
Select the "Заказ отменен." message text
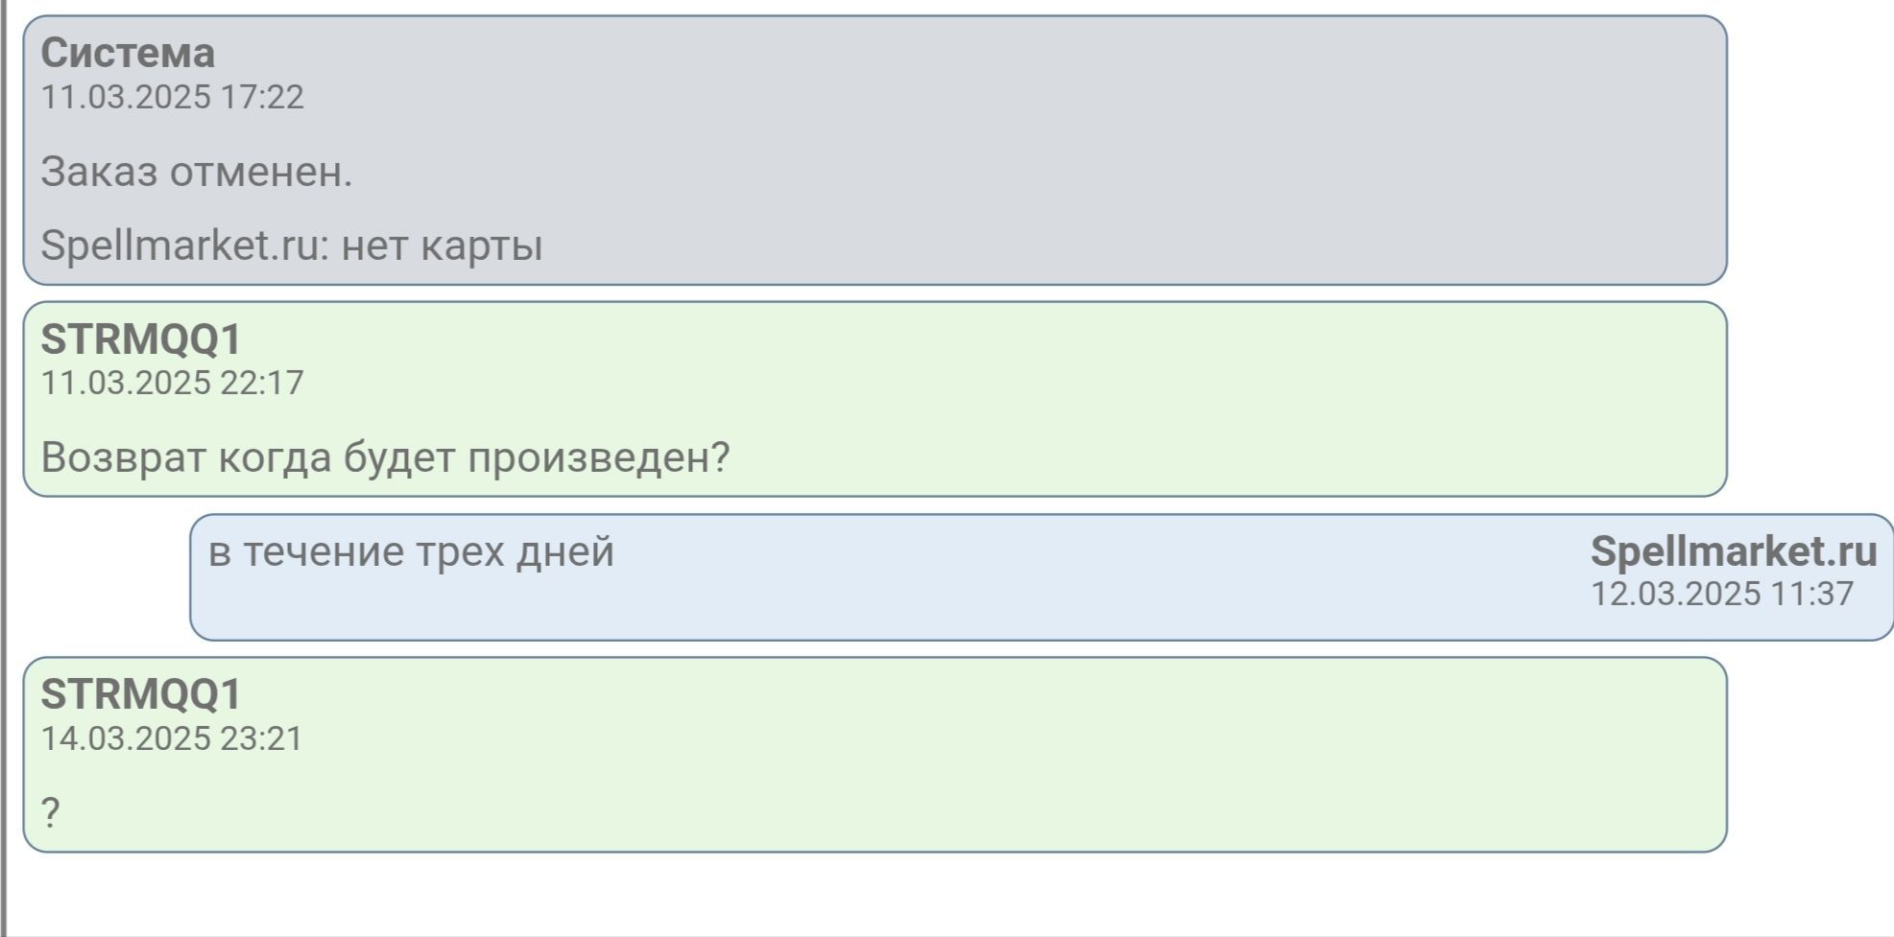(197, 173)
